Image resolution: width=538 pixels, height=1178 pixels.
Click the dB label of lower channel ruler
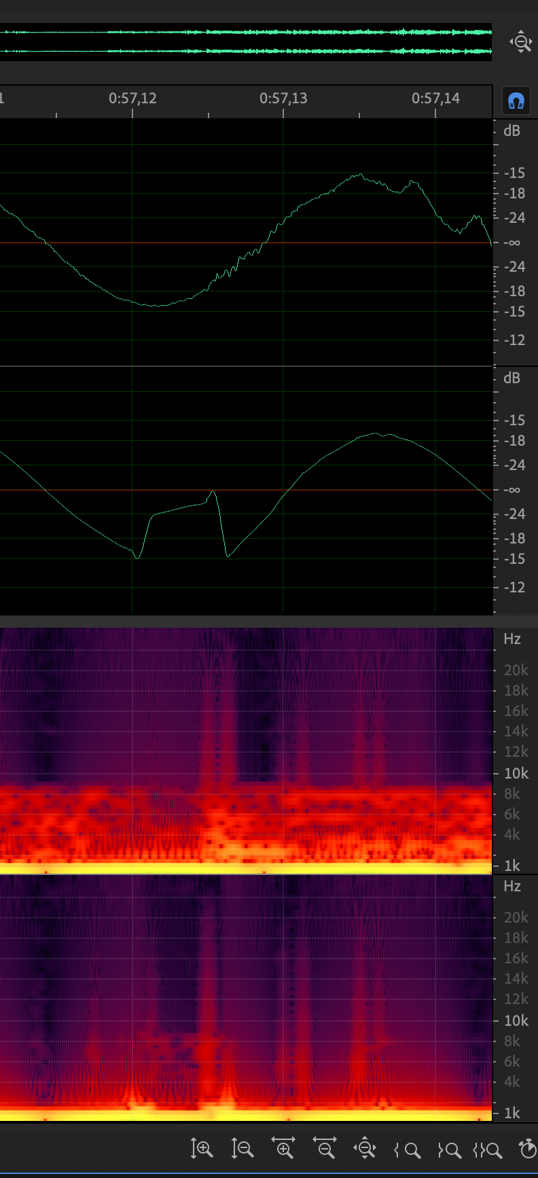tap(512, 378)
